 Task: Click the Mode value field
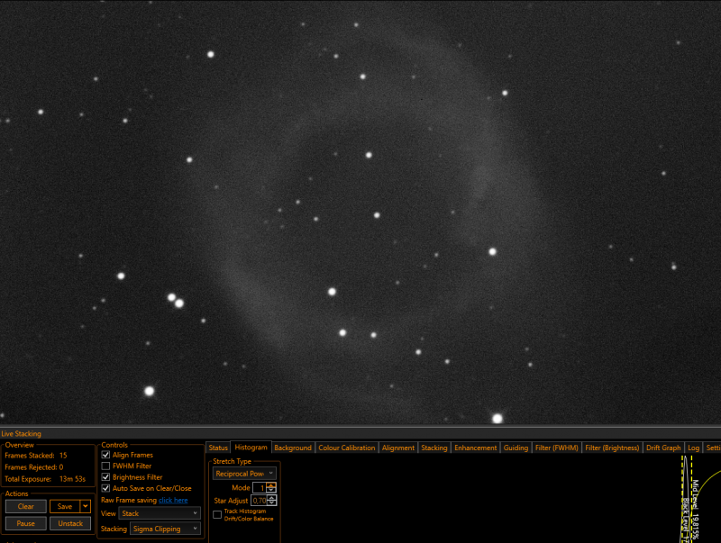pos(260,487)
